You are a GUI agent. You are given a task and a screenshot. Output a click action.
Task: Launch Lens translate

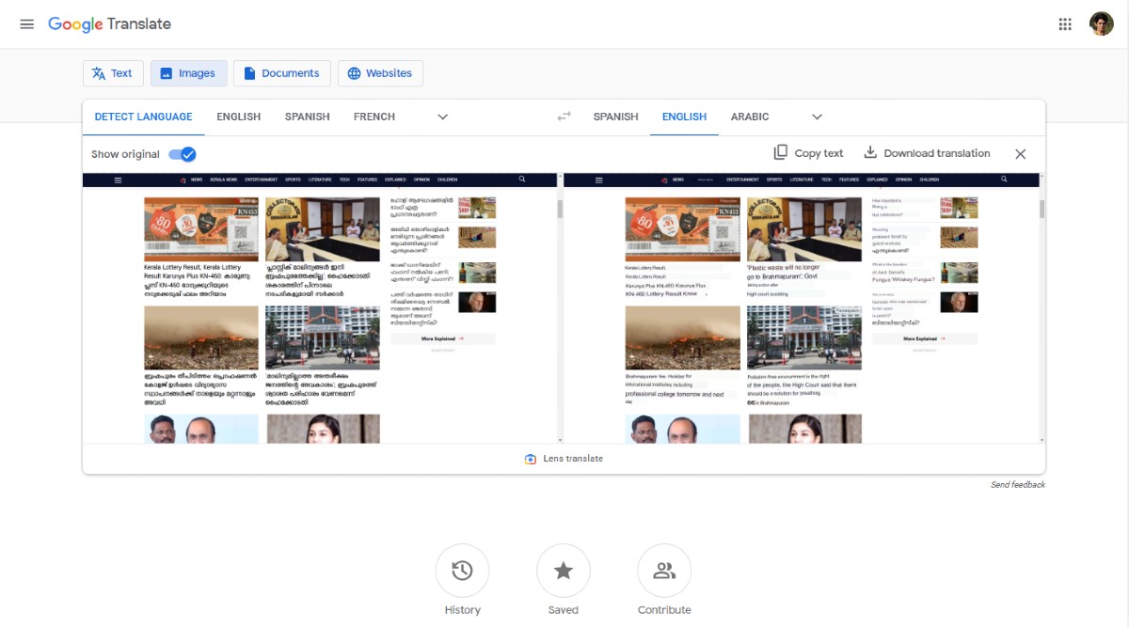[563, 459]
